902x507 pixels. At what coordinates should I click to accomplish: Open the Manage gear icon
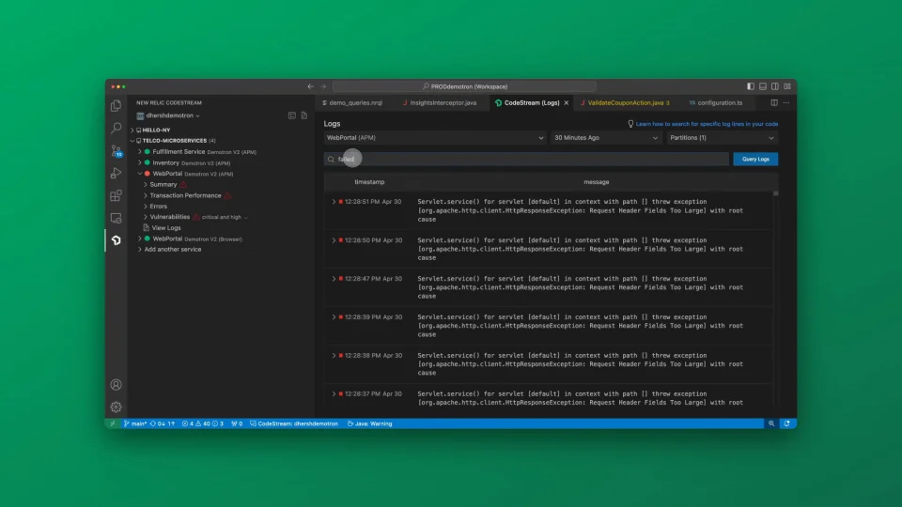116,407
